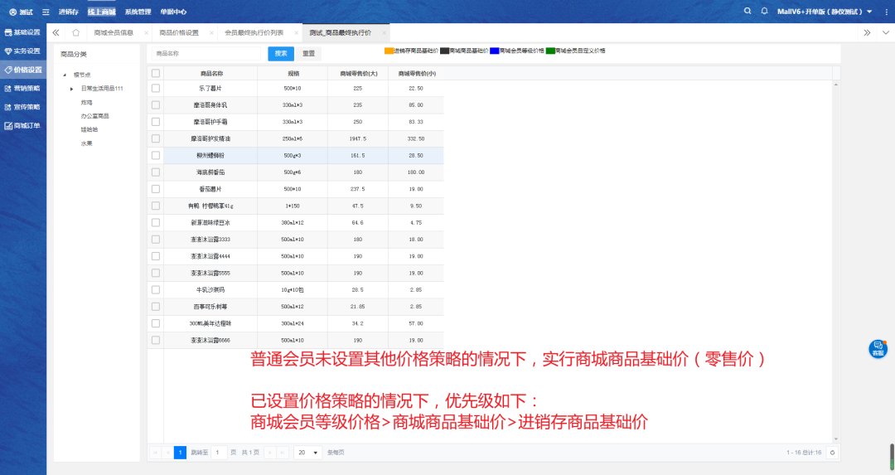Collapse sidebar with the double-left arrow icon
The width and height of the screenshot is (895, 475).
coord(56,32)
